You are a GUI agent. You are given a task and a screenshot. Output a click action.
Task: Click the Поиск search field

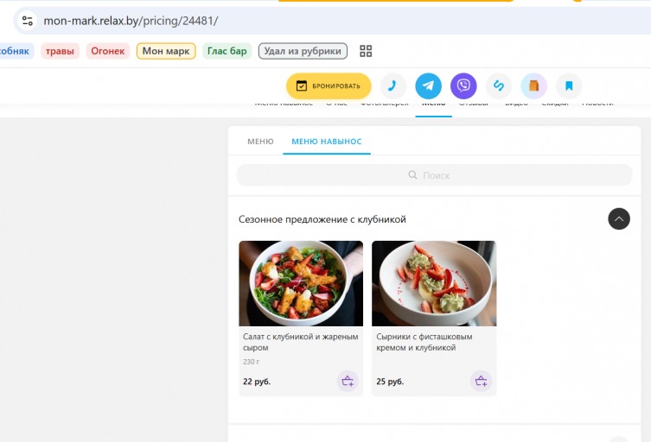434,175
